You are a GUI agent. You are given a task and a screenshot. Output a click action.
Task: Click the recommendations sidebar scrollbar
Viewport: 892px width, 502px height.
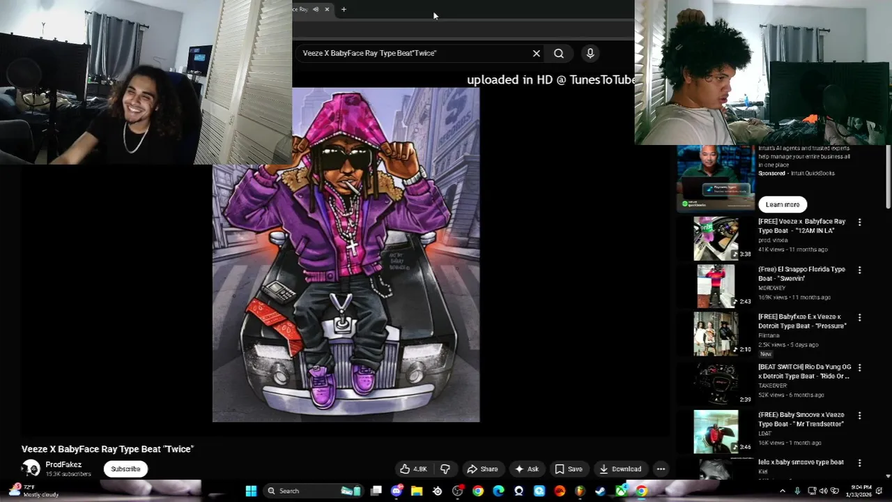click(888, 178)
